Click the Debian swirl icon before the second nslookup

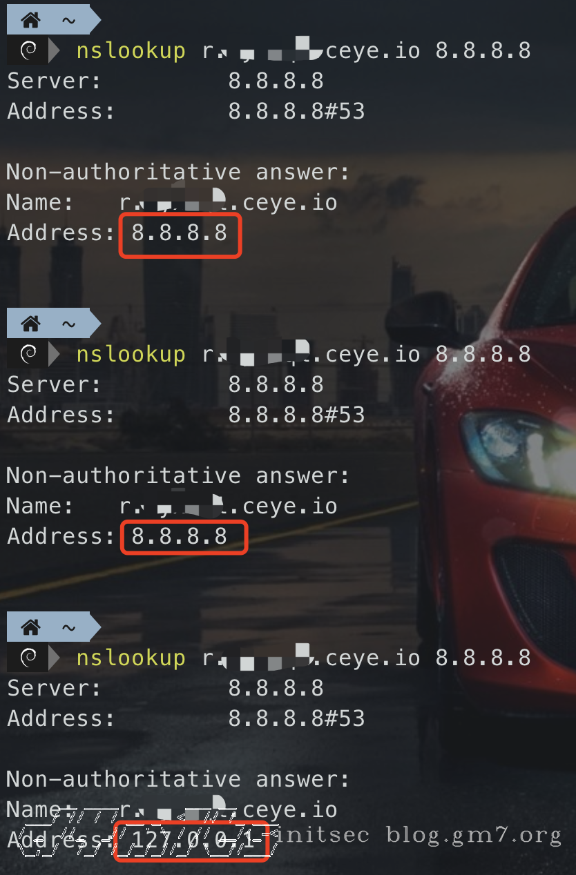coord(29,354)
